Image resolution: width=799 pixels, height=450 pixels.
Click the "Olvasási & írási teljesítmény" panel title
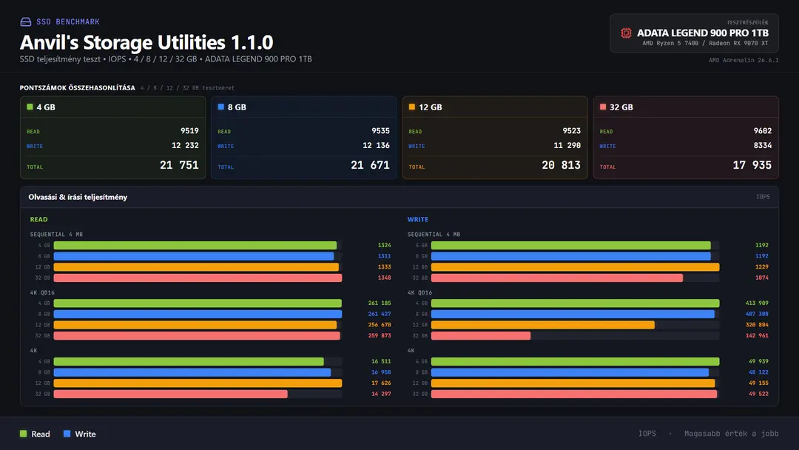(x=78, y=197)
